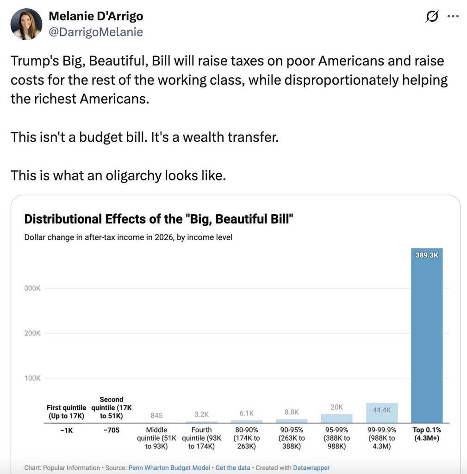
Task: Click the embedded chart image
Action: pos(236,334)
